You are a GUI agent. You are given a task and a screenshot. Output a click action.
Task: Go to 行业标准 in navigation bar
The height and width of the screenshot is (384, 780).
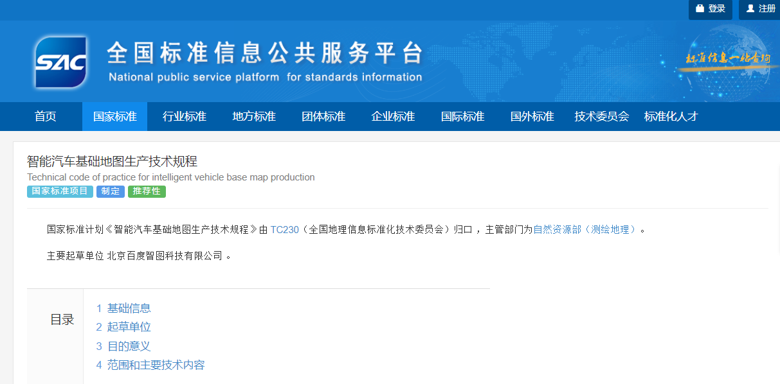(x=184, y=116)
